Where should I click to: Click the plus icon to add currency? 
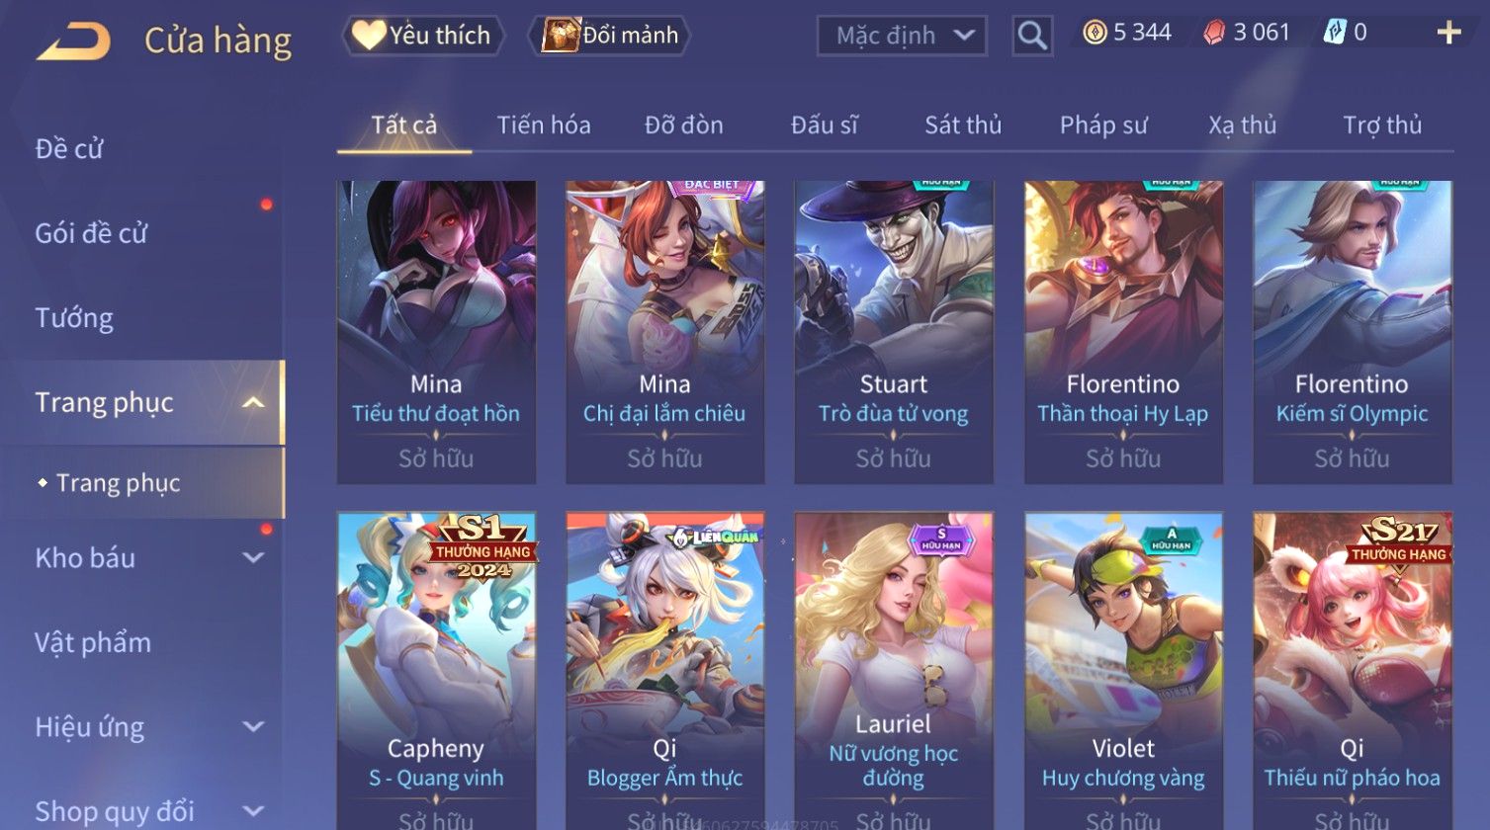tap(1448, 33)
